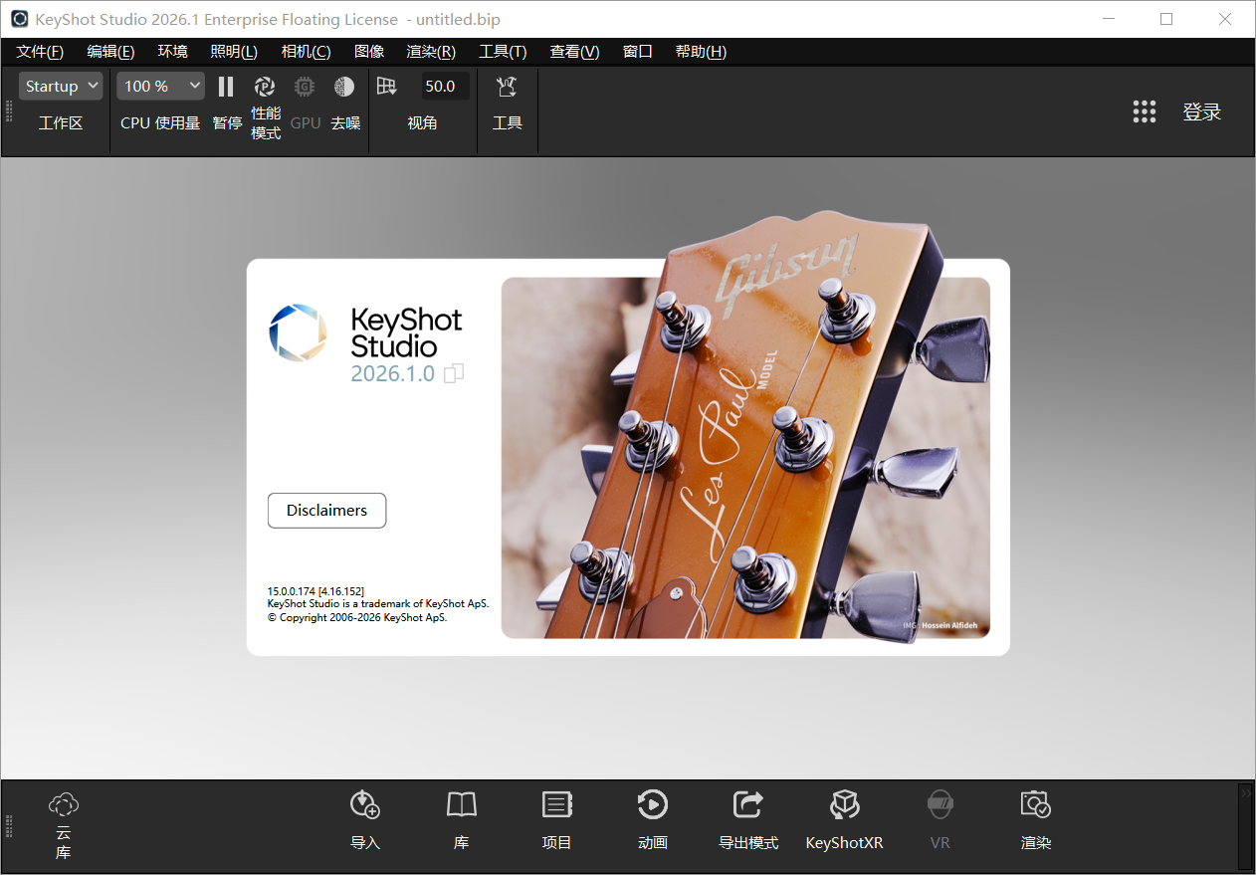Open the 云库 cloud library
The image size is (1256, 875).
tap(63, 826)
